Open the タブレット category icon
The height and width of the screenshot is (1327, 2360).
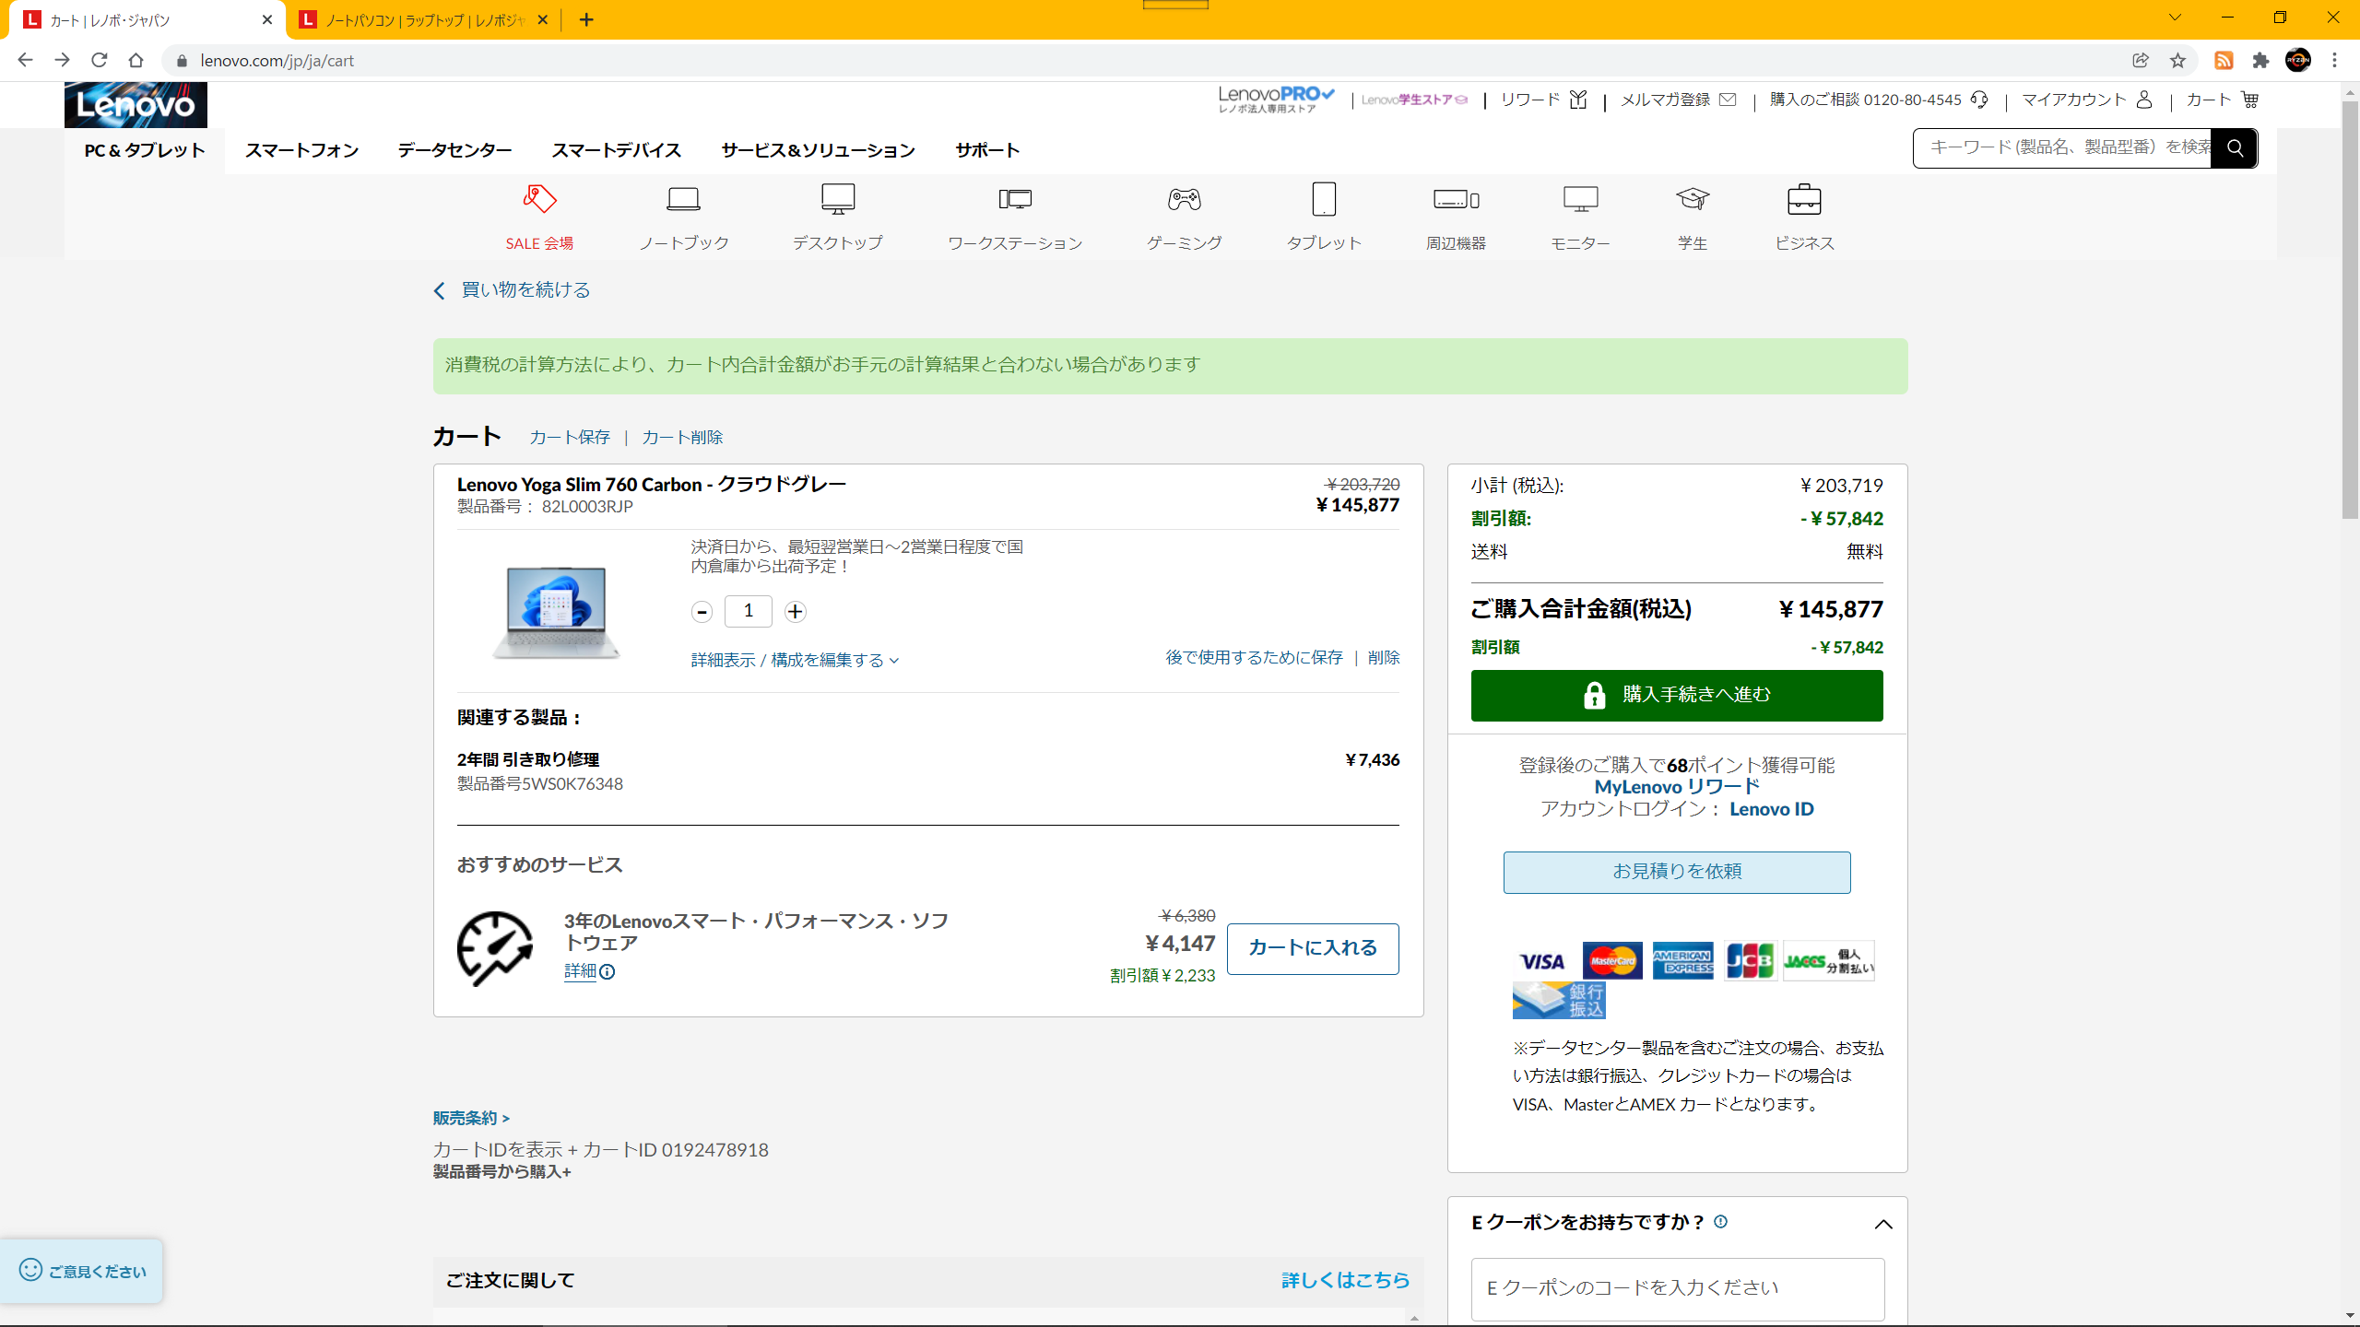coord(1324,199)
